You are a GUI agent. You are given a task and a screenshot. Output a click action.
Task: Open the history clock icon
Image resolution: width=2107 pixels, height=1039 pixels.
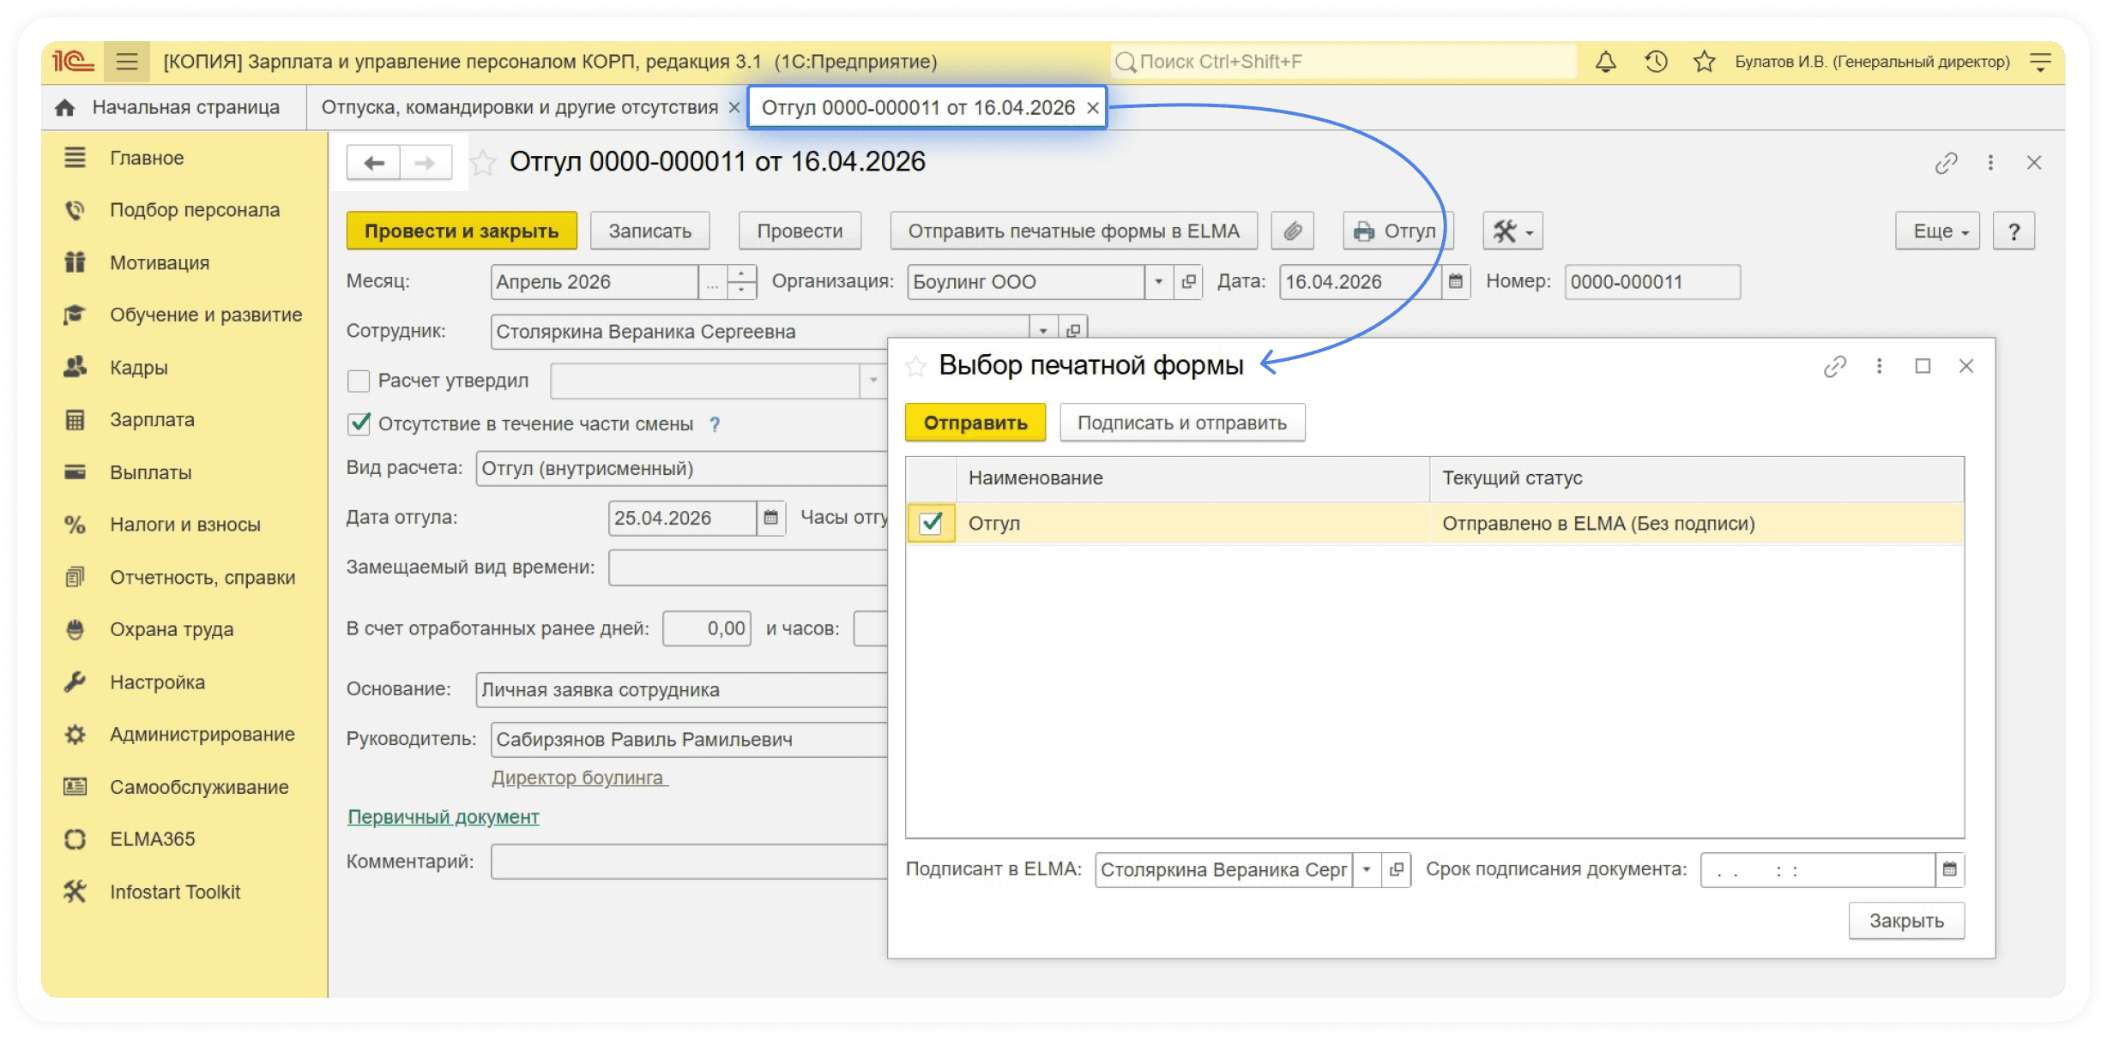[x=1656, y=62]
